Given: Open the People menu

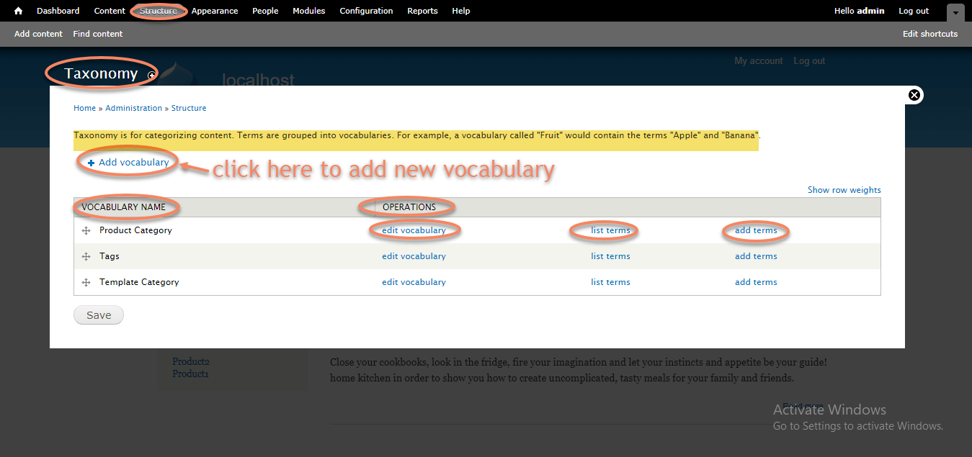Looking at the screenshot, I should tap(265, 11).
